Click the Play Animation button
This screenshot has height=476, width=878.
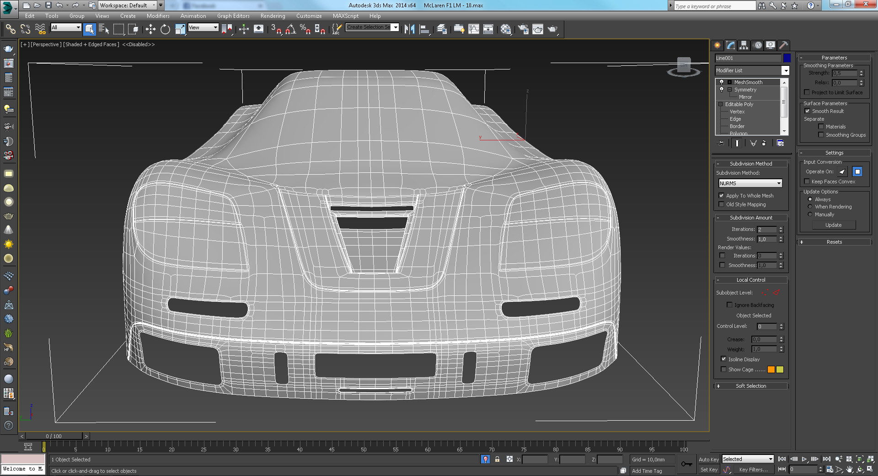804,459
